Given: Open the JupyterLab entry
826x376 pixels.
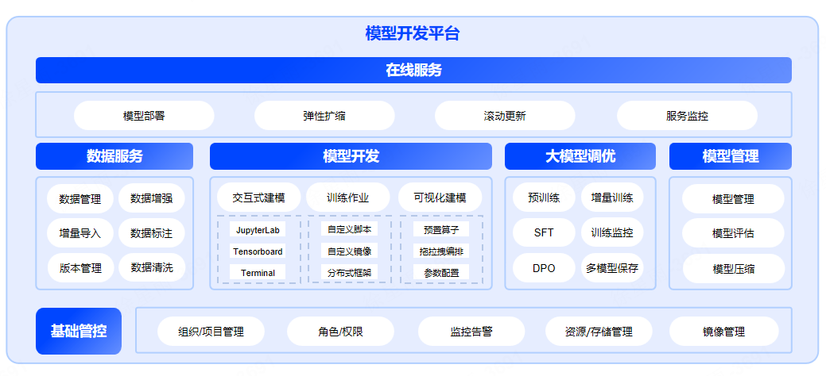Looking at the screenshot, I should coord(258,230).
